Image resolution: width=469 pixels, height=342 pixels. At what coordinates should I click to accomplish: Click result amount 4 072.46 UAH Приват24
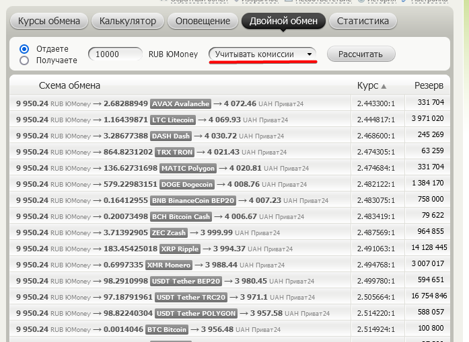[264, 103]
